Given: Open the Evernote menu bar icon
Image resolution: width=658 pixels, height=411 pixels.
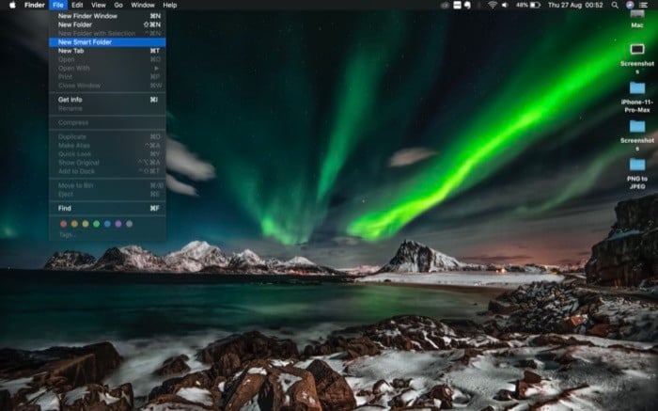Looking at the screenshot, I should (467, 5).
